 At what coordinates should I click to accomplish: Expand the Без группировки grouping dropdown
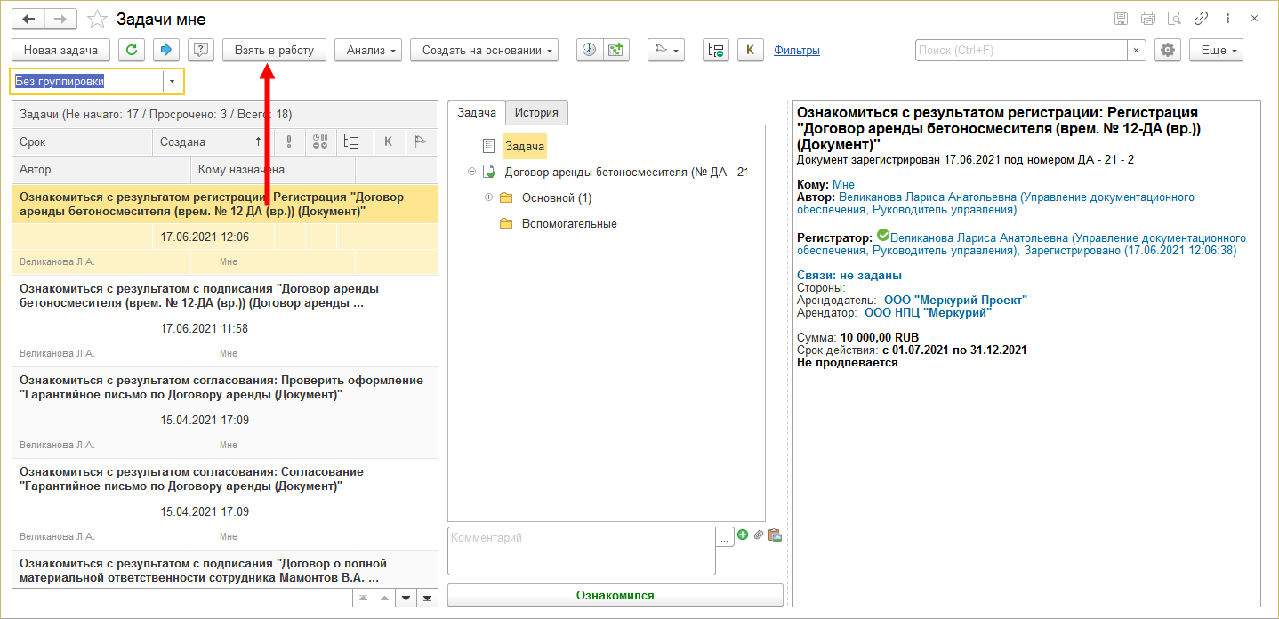pos(173,81)
